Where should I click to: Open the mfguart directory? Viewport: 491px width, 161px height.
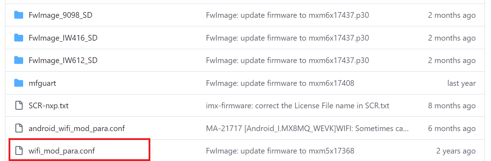42,83
